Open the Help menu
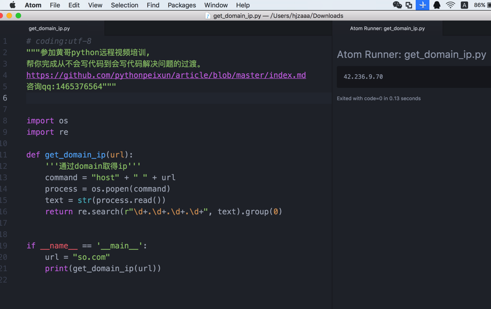Viewport: 491px width, 309px height. (243, 5)
